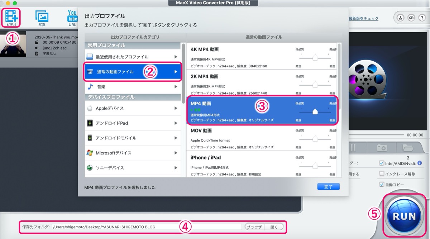Open the output folder icon under preview
Viewport: 430px width, 239px height.
point(408,147)
